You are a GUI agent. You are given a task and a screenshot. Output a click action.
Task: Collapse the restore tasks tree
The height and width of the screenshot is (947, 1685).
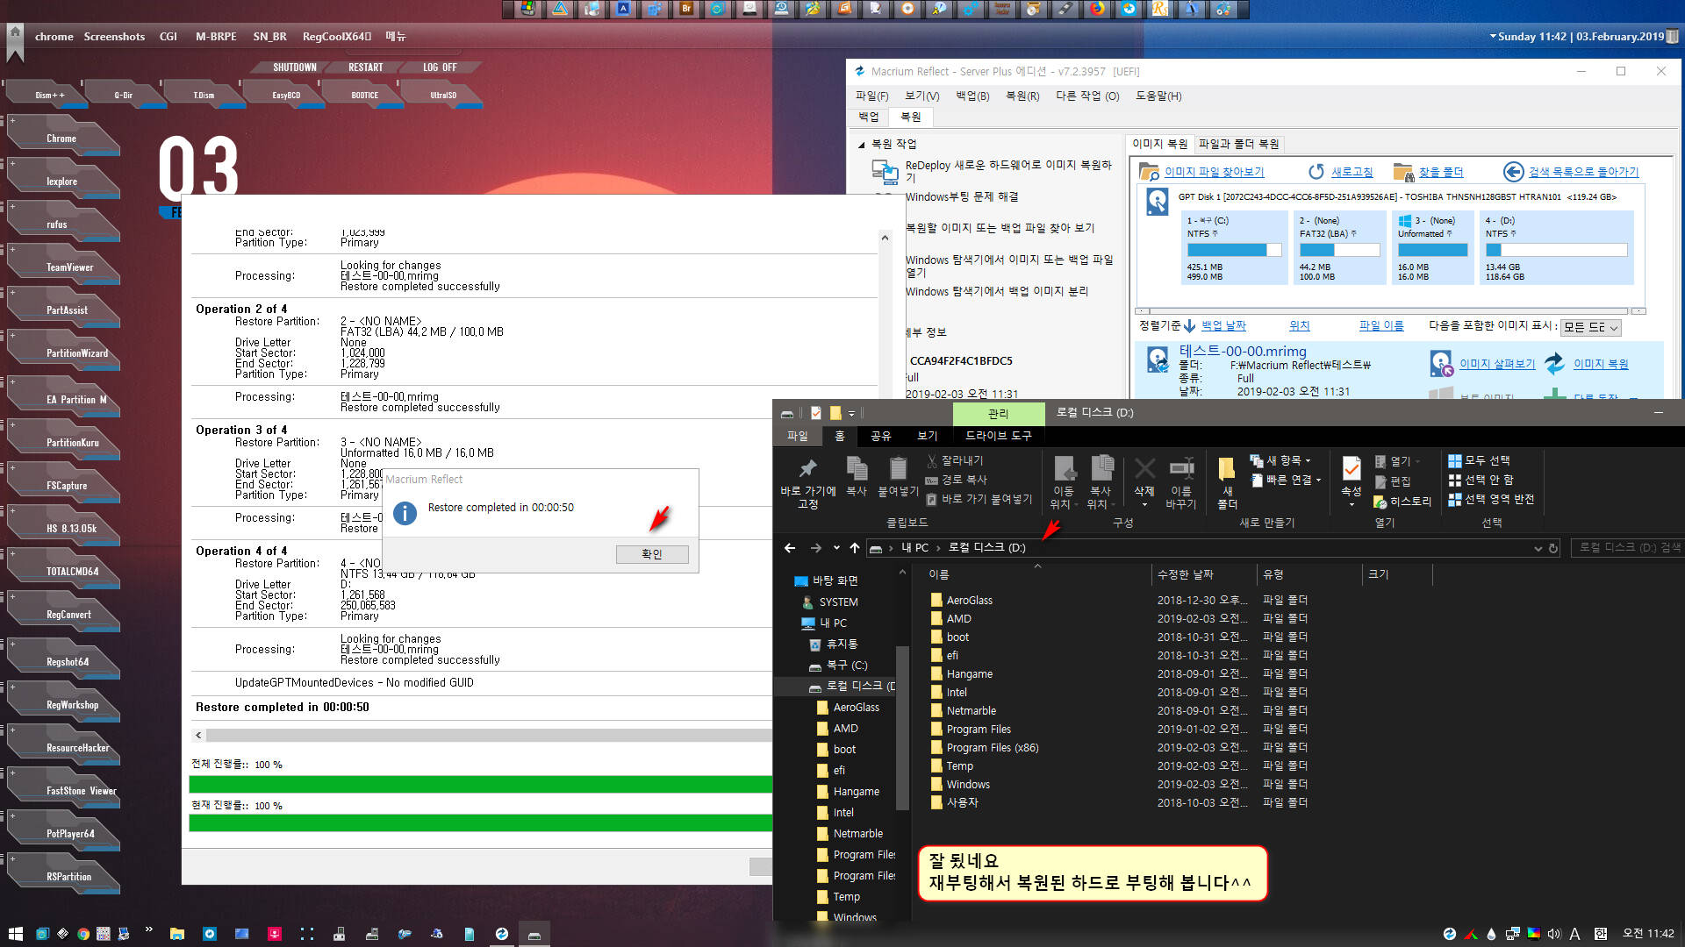pos(861,145)
